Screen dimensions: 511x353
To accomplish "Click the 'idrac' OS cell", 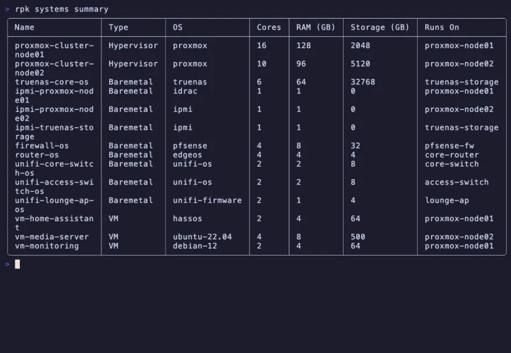I will tap(185, 91).
